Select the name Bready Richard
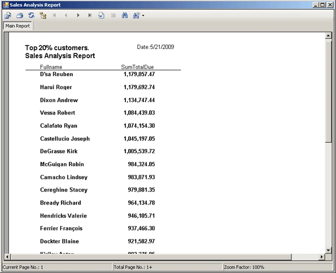Image resolution: width=336 pixels, height=273 pixels. [x=61, y=203]
